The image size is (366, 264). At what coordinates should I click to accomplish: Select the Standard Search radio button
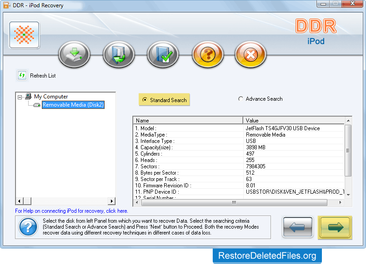pyautogui.click(x=145, y=100)
